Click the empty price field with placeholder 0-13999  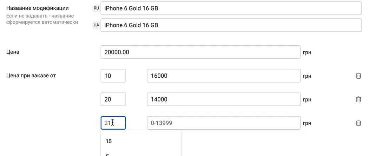point(224,123)
